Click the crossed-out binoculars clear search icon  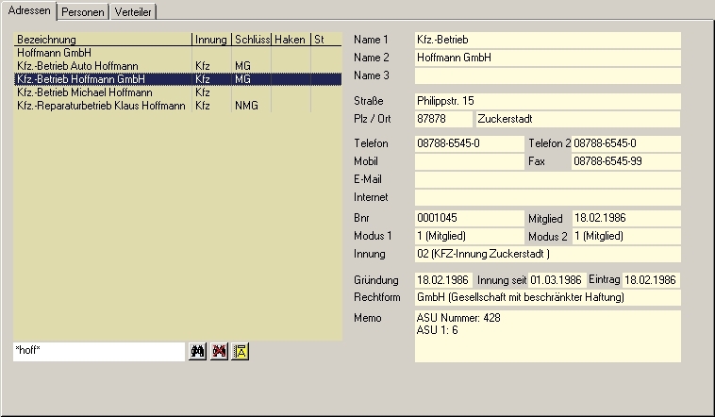point(220,351)
